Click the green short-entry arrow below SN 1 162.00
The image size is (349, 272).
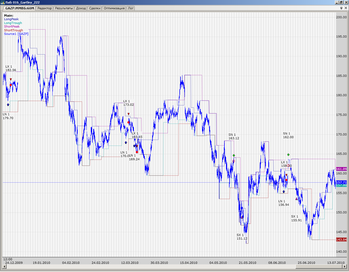pos(288,155)
